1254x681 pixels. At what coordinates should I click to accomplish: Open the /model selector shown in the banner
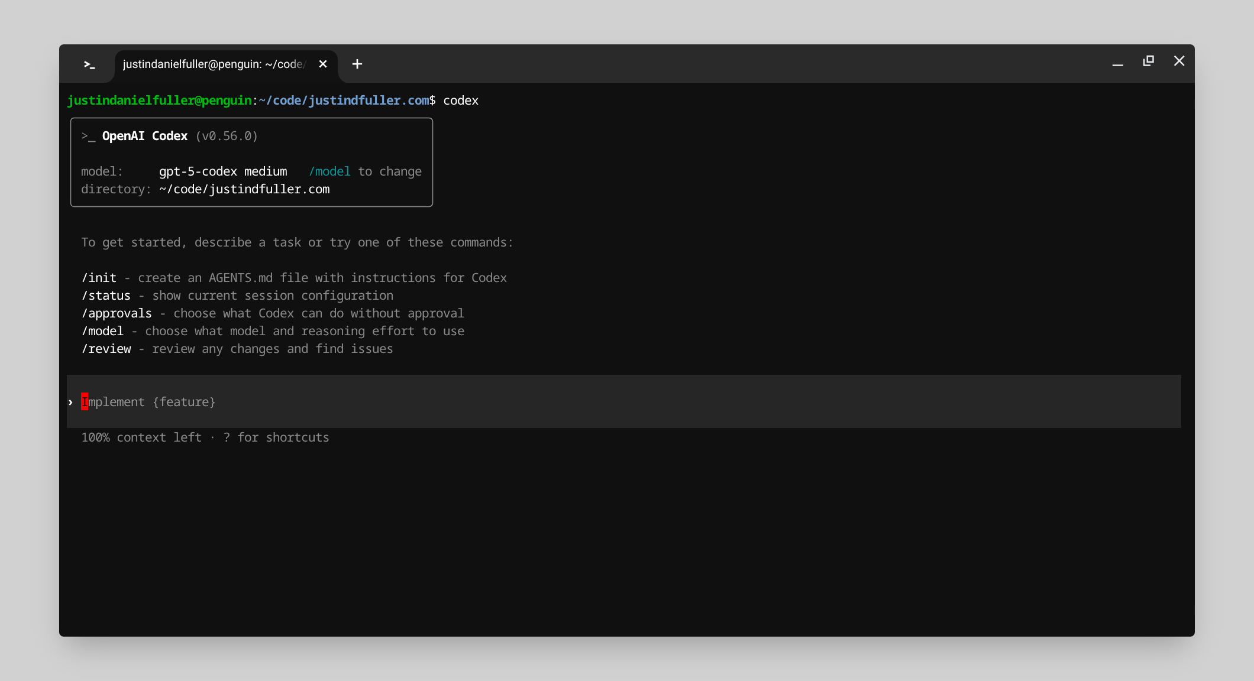(329, 171)
